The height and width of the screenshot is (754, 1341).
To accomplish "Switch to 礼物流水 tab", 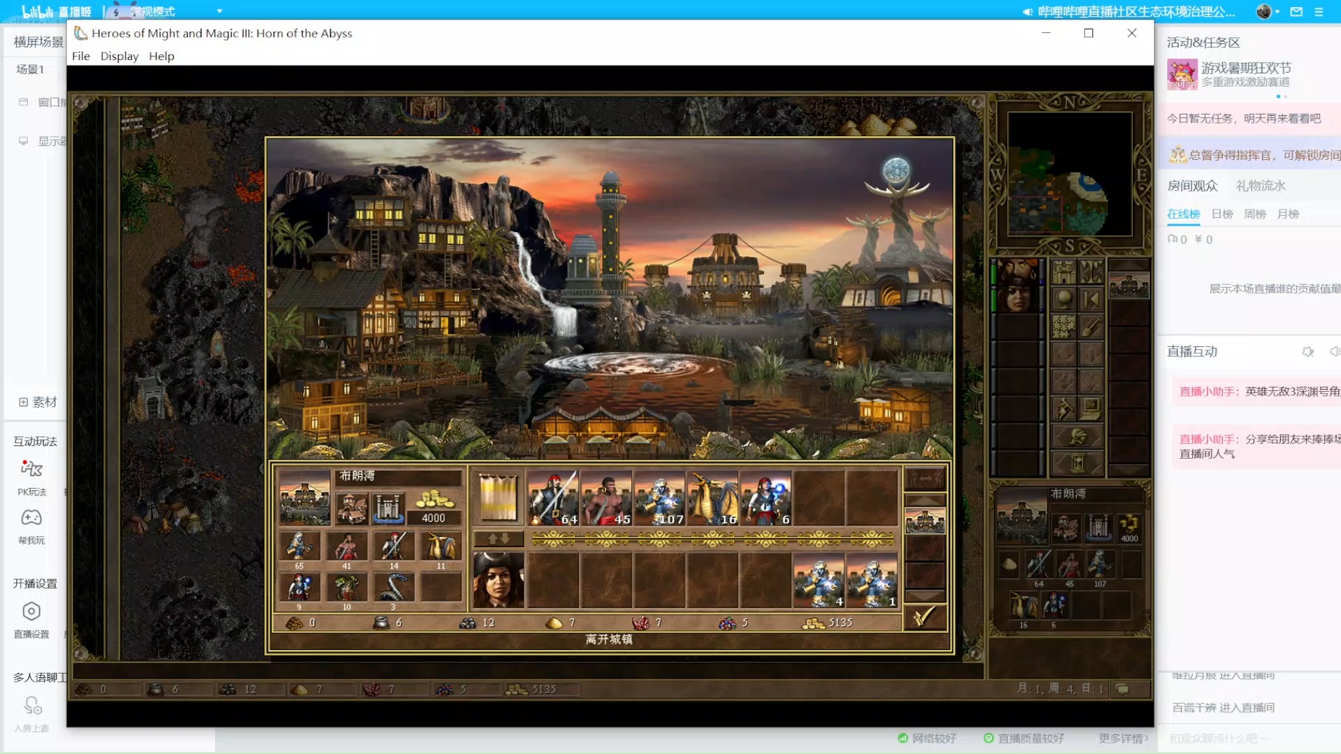I will click(x=1261, y=186).
